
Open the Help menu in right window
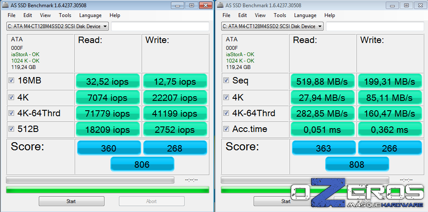click(x=330, y=15)
